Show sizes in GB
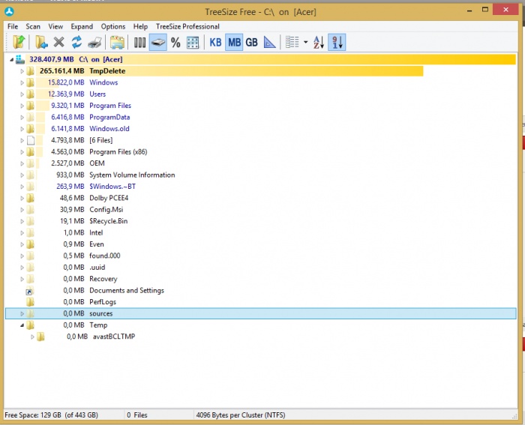This screenshot has width=525, height=425. tap(251, 43)
